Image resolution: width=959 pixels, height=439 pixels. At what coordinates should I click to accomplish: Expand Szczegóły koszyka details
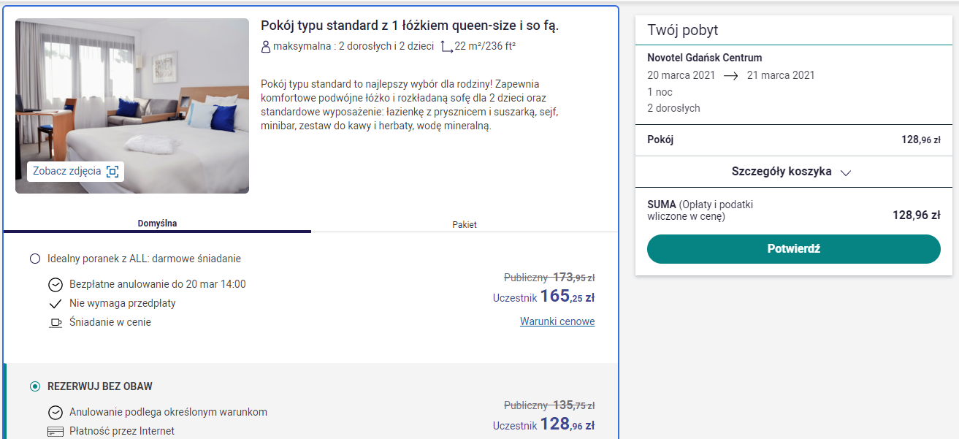point(793,172)
